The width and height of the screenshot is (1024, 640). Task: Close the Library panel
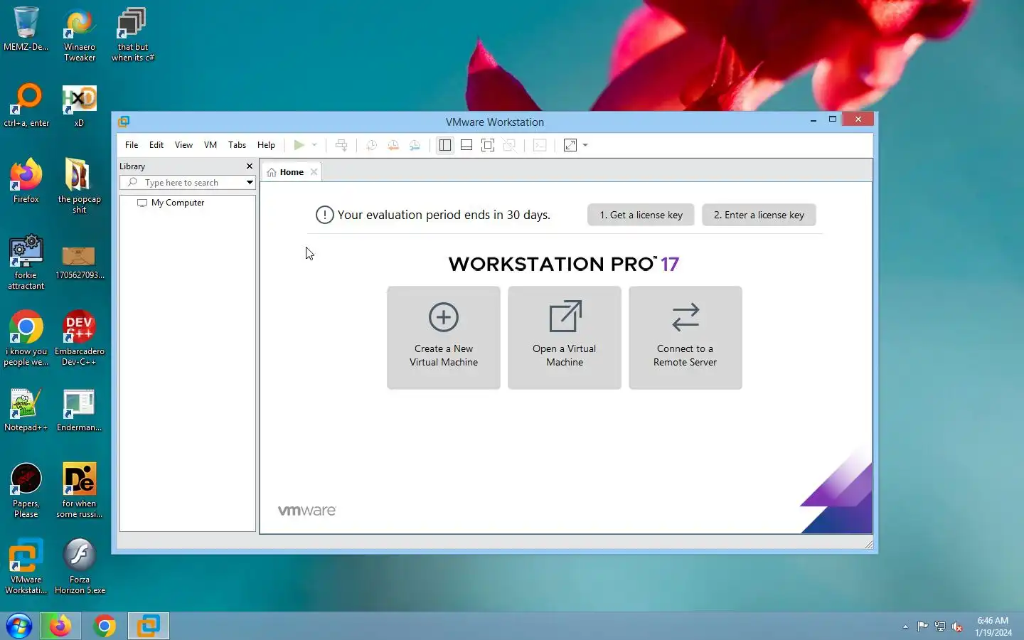250,166
